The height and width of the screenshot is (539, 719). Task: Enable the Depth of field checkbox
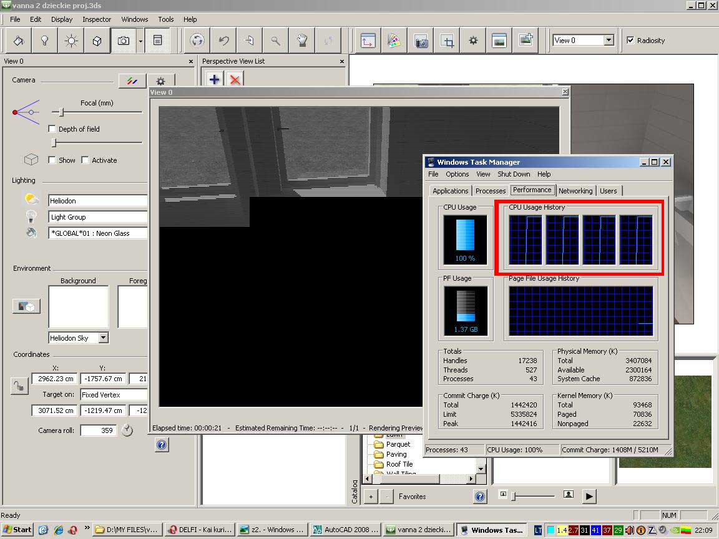[52, 129]
